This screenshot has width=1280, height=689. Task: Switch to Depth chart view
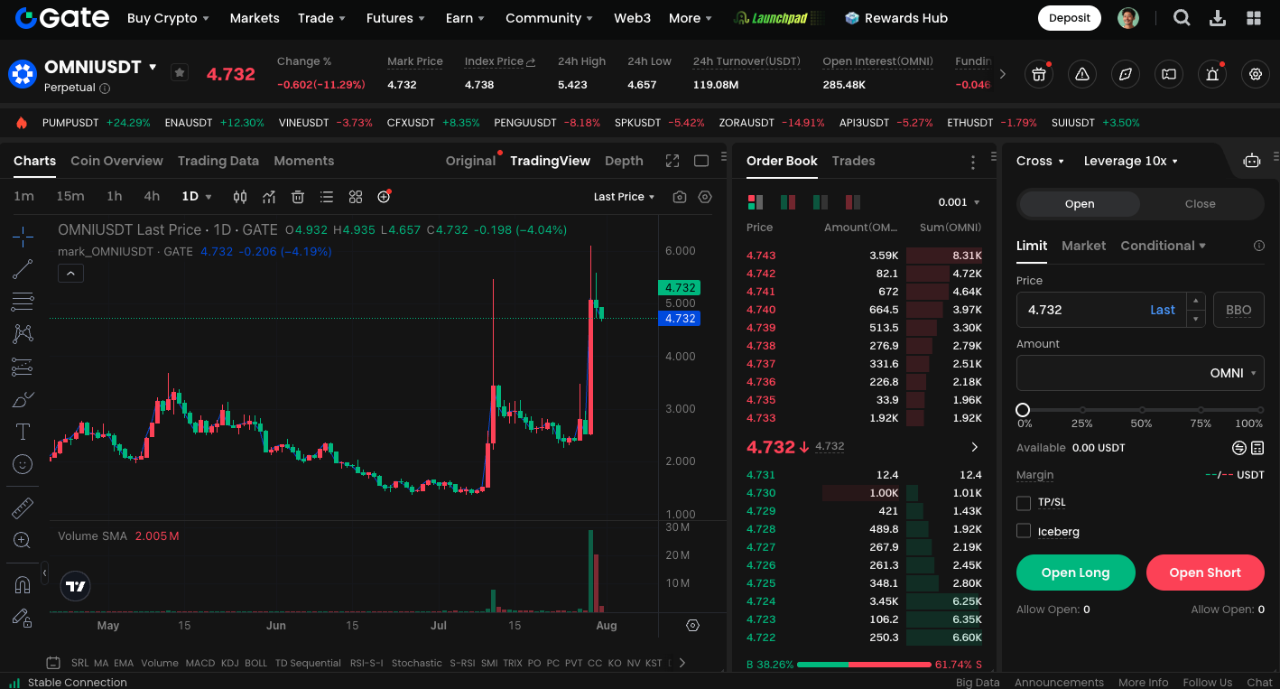pyautogui.click(x=624, y=161)
